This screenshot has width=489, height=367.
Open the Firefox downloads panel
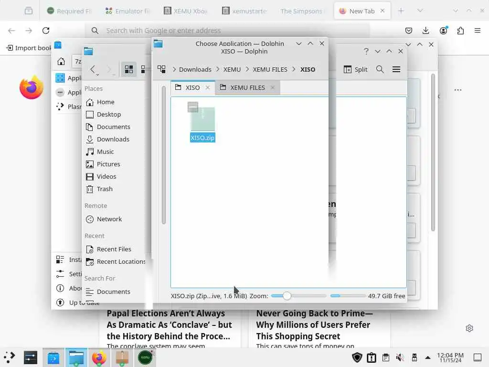coord(425,31)
